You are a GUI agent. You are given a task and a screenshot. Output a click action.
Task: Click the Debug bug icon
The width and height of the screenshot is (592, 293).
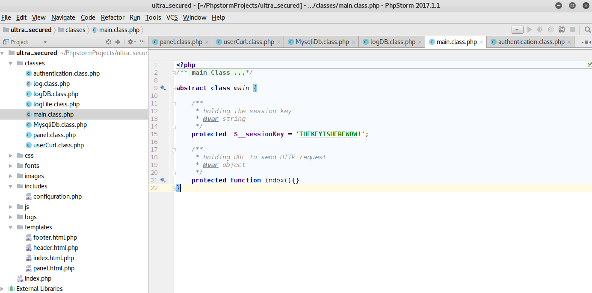[540, 29]
